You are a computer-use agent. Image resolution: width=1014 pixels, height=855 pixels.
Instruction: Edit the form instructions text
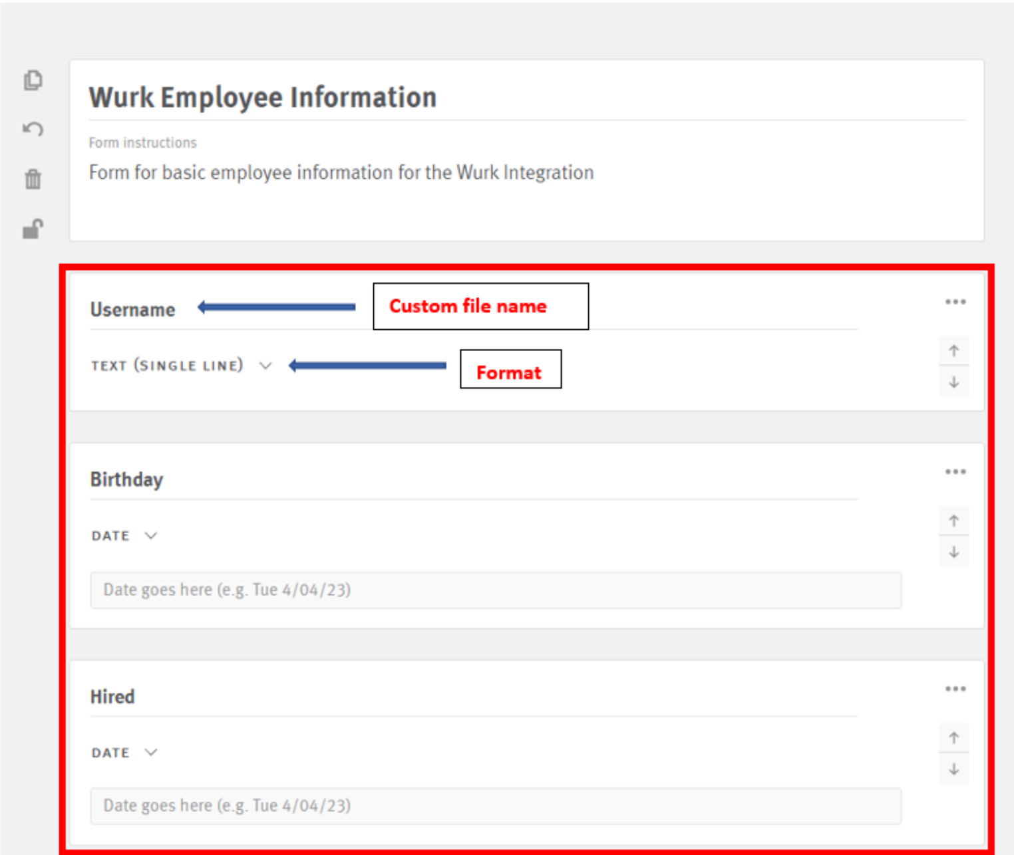coord(341,173)
